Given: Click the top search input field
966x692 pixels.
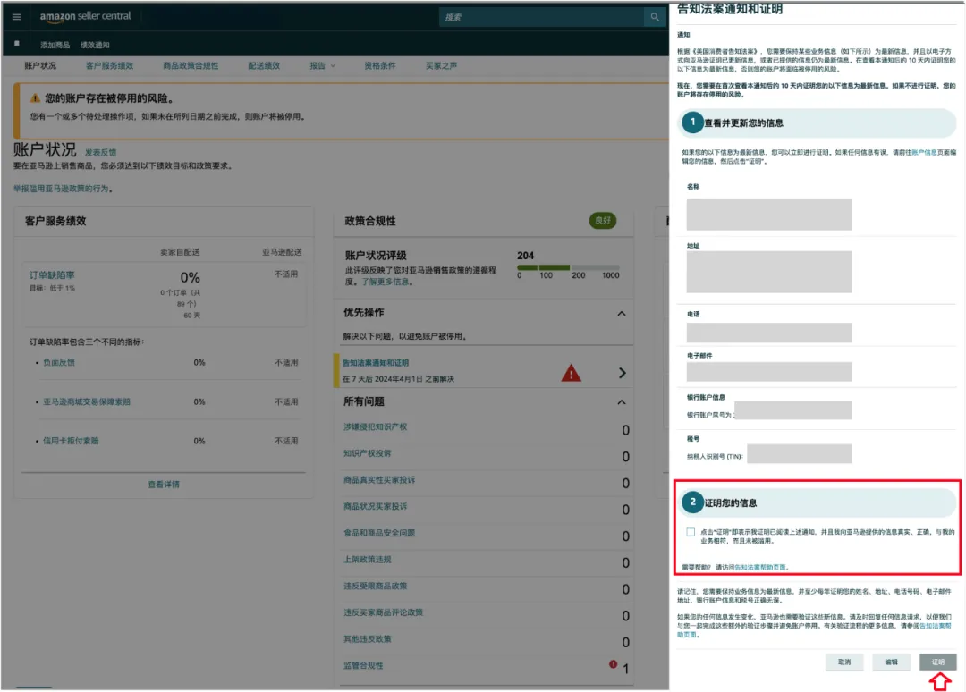Looking at the screenshot, I should 541,17.
